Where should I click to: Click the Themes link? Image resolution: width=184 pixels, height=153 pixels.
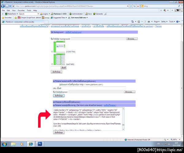(158, 26)
